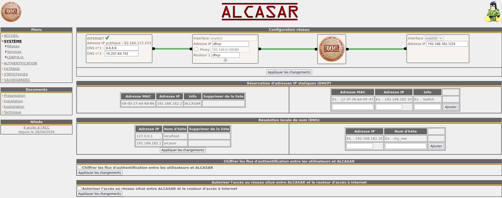Click the public IP 92.184.112.253 text

[x=138, y=43]
